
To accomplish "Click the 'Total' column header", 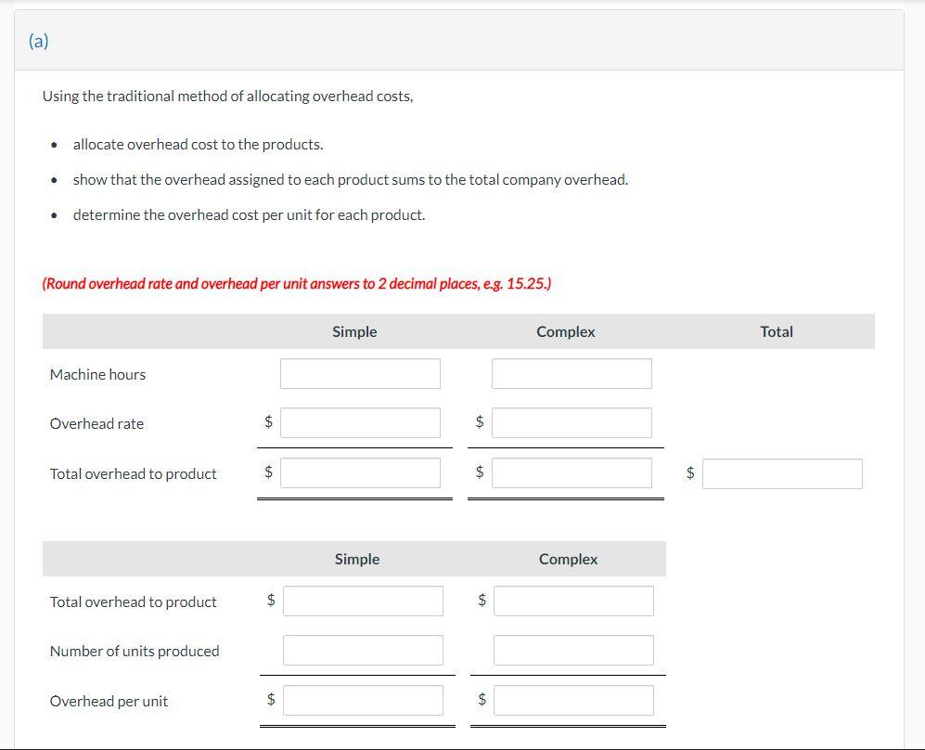I will click(x=777, y=331).
